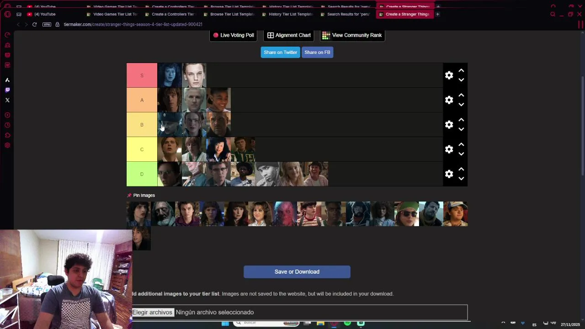Move the A tier row up
Viewport: 585px width, 329px height.
[x=461, y=96]
